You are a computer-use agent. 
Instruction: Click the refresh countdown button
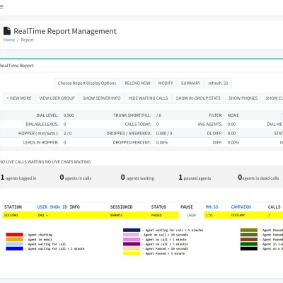[x=218, y=83]
